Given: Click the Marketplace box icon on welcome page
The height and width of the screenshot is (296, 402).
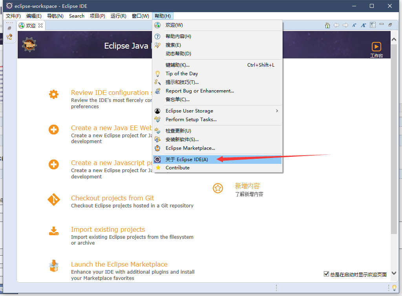Looking at the screenshot, I should [54, 266].
